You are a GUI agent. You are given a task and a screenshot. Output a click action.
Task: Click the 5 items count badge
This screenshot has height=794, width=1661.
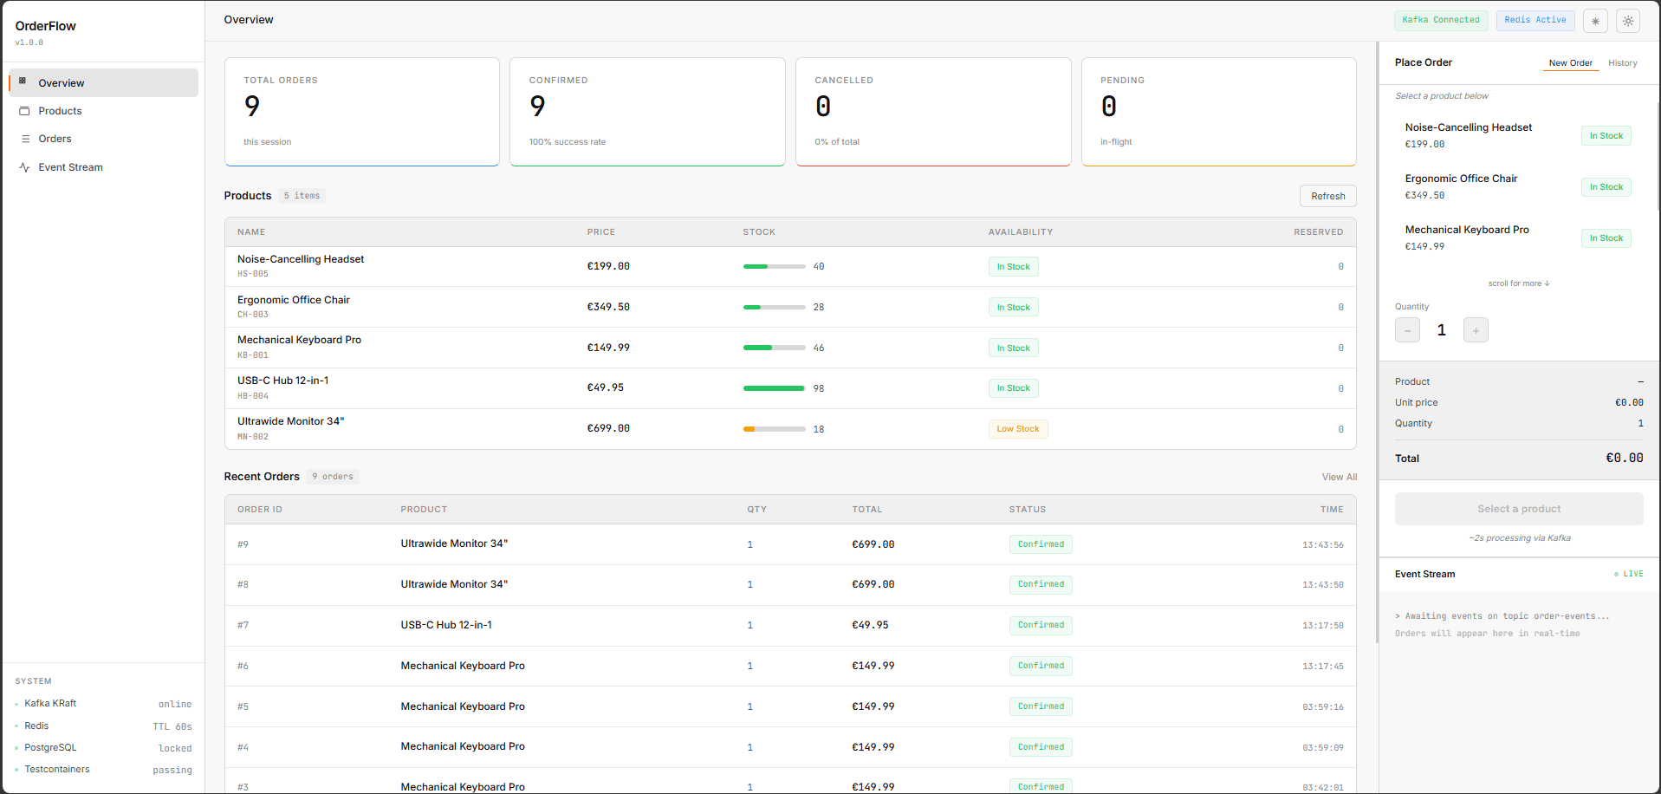click(302, 196)
